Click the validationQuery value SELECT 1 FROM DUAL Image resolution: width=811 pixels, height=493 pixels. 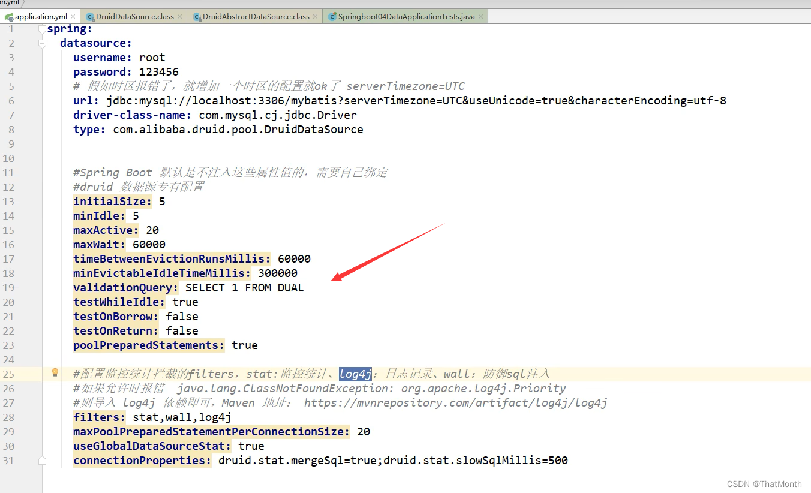click(243, 287)
